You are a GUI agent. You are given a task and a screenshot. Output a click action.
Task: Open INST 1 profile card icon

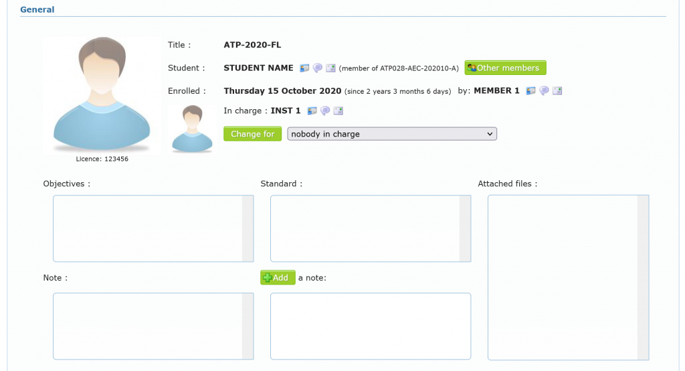[312, 110]
